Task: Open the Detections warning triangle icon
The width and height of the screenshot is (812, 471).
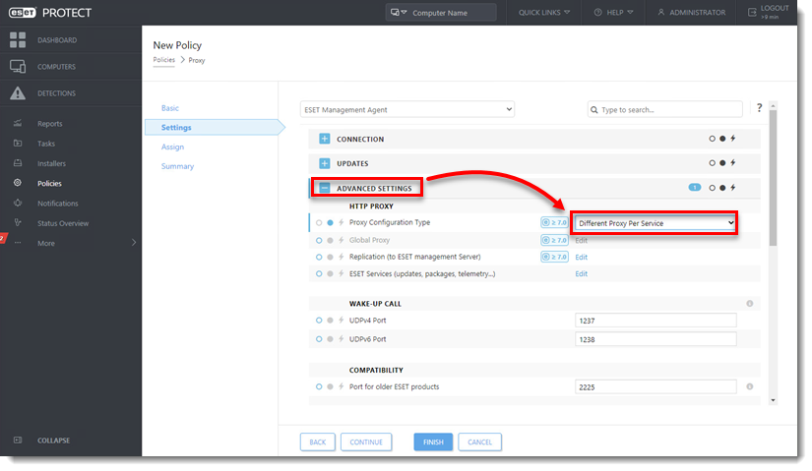Action: [x=18, y=93]
